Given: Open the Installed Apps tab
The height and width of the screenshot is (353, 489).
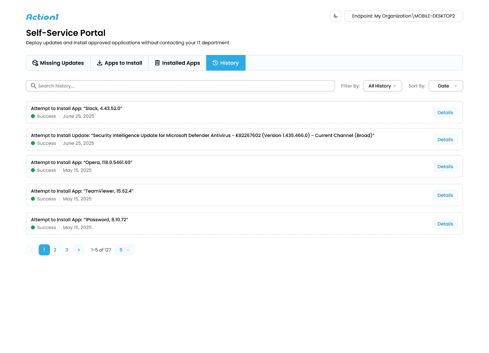Looking at the screenshot, I should click(x=177, y=63).
